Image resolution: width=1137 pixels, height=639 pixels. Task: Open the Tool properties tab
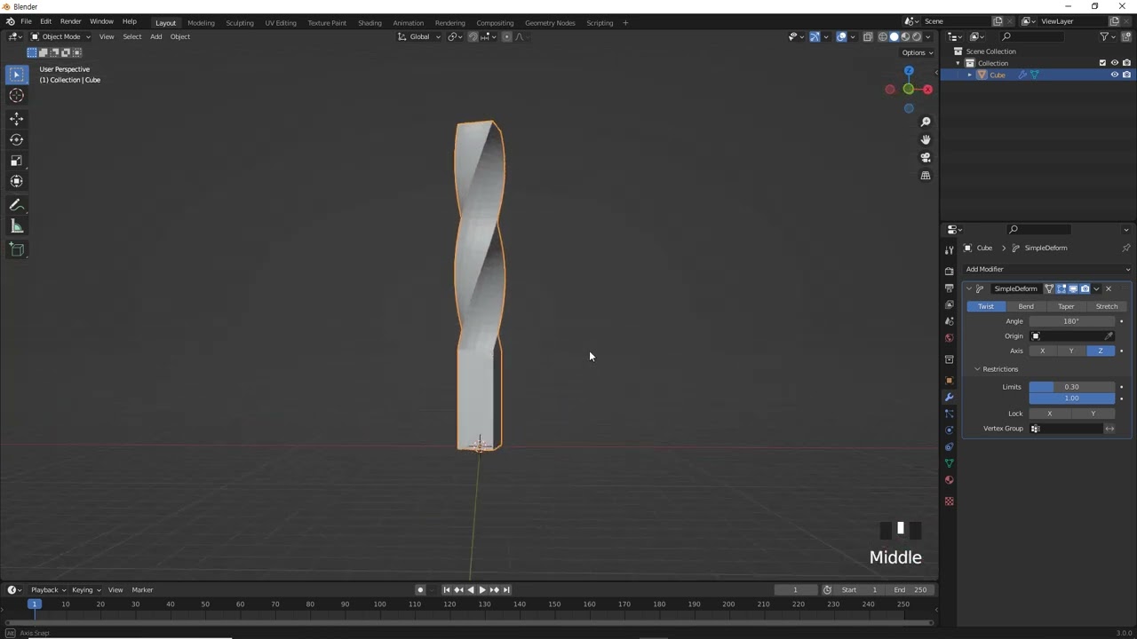pos(949,250)
